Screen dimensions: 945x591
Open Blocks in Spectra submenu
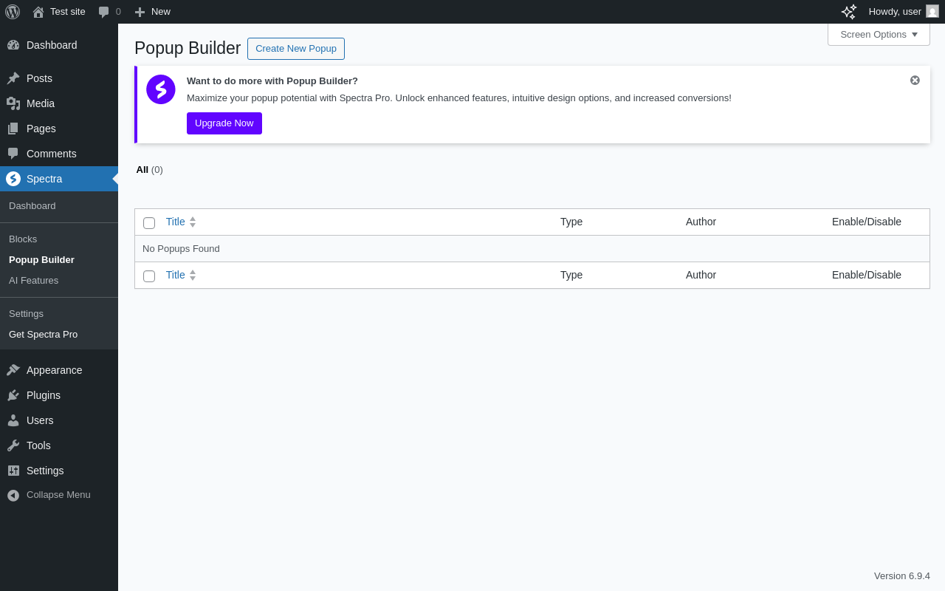(x=23, y=239)
